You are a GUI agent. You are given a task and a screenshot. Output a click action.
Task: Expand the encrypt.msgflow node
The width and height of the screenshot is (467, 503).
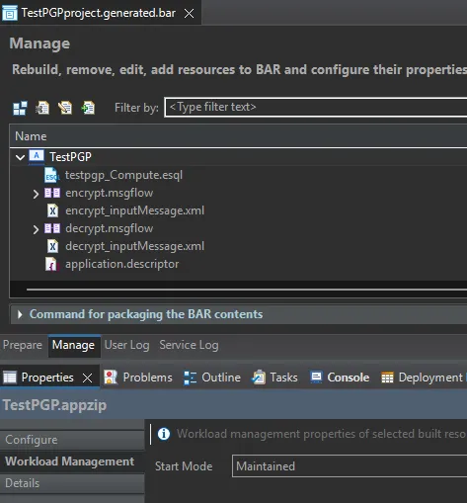tap(36, 194)
